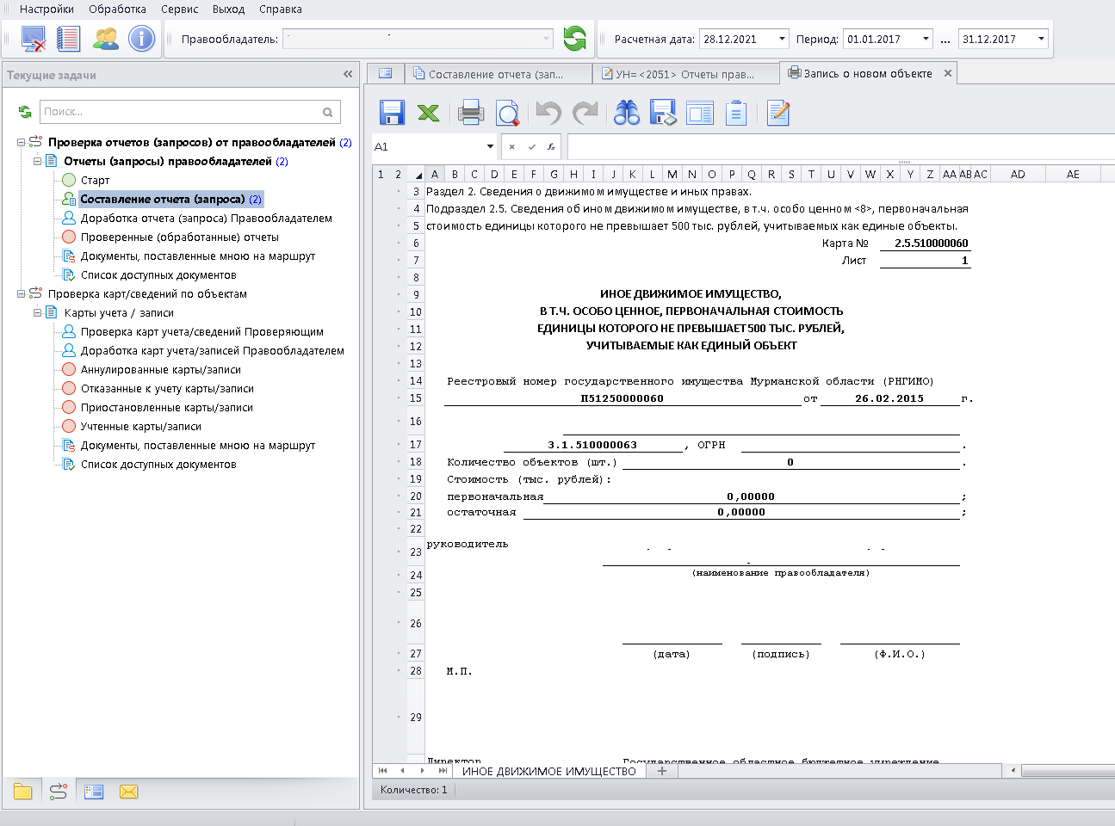Open the Настройки menu
This screenshot has width=1115, height=826.
tap(46, 9)
